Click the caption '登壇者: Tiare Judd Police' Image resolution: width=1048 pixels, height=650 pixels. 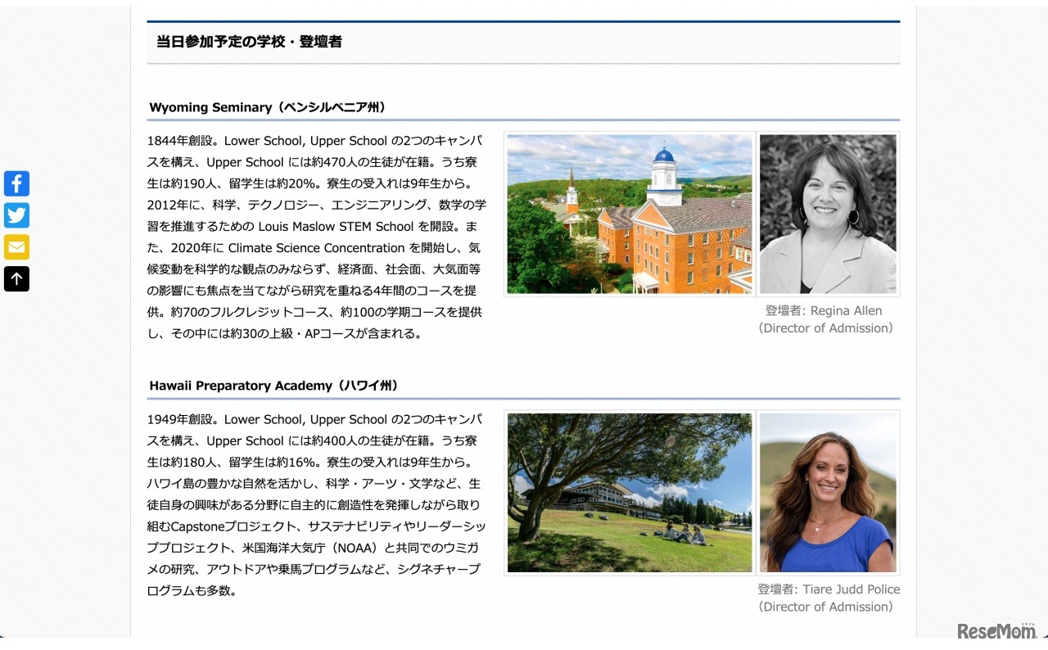point(829,589)
